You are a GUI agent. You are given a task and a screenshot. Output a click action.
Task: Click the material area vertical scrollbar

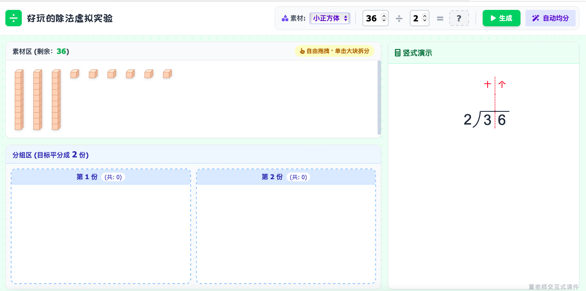click(379, 98)
